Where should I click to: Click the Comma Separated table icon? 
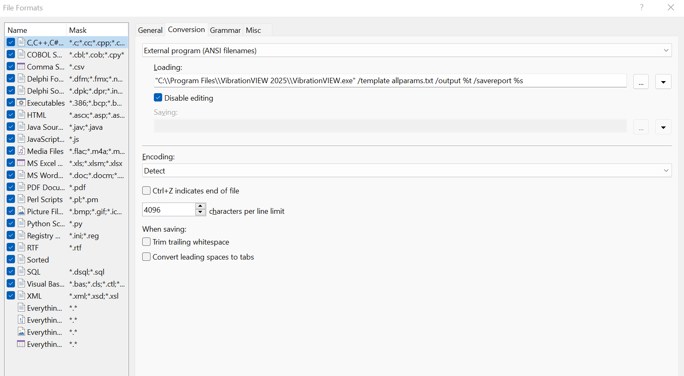click(x=21, y=67)
